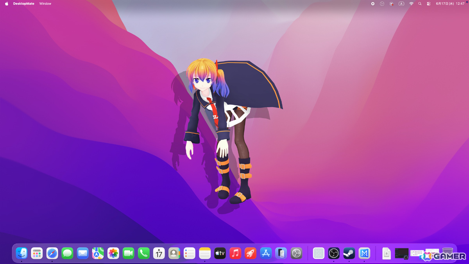Launch the red rocket app in the Dock
The image size is (469, 264).
pyautogui.click(x=250, y=253)
